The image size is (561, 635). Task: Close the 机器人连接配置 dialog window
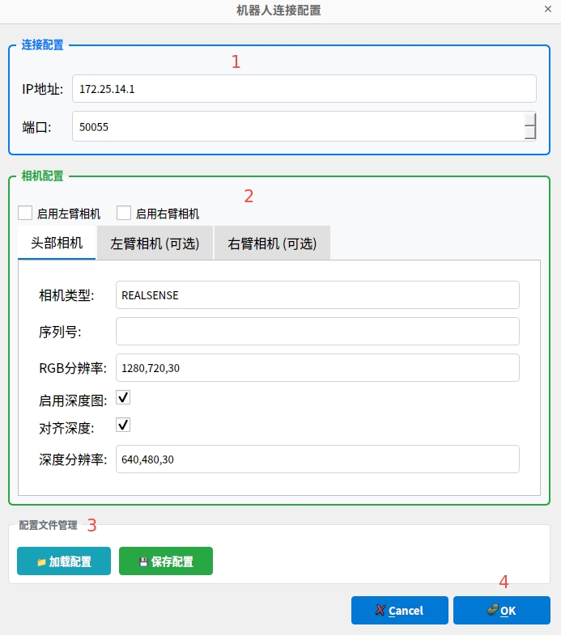click(x=548, y=9)
